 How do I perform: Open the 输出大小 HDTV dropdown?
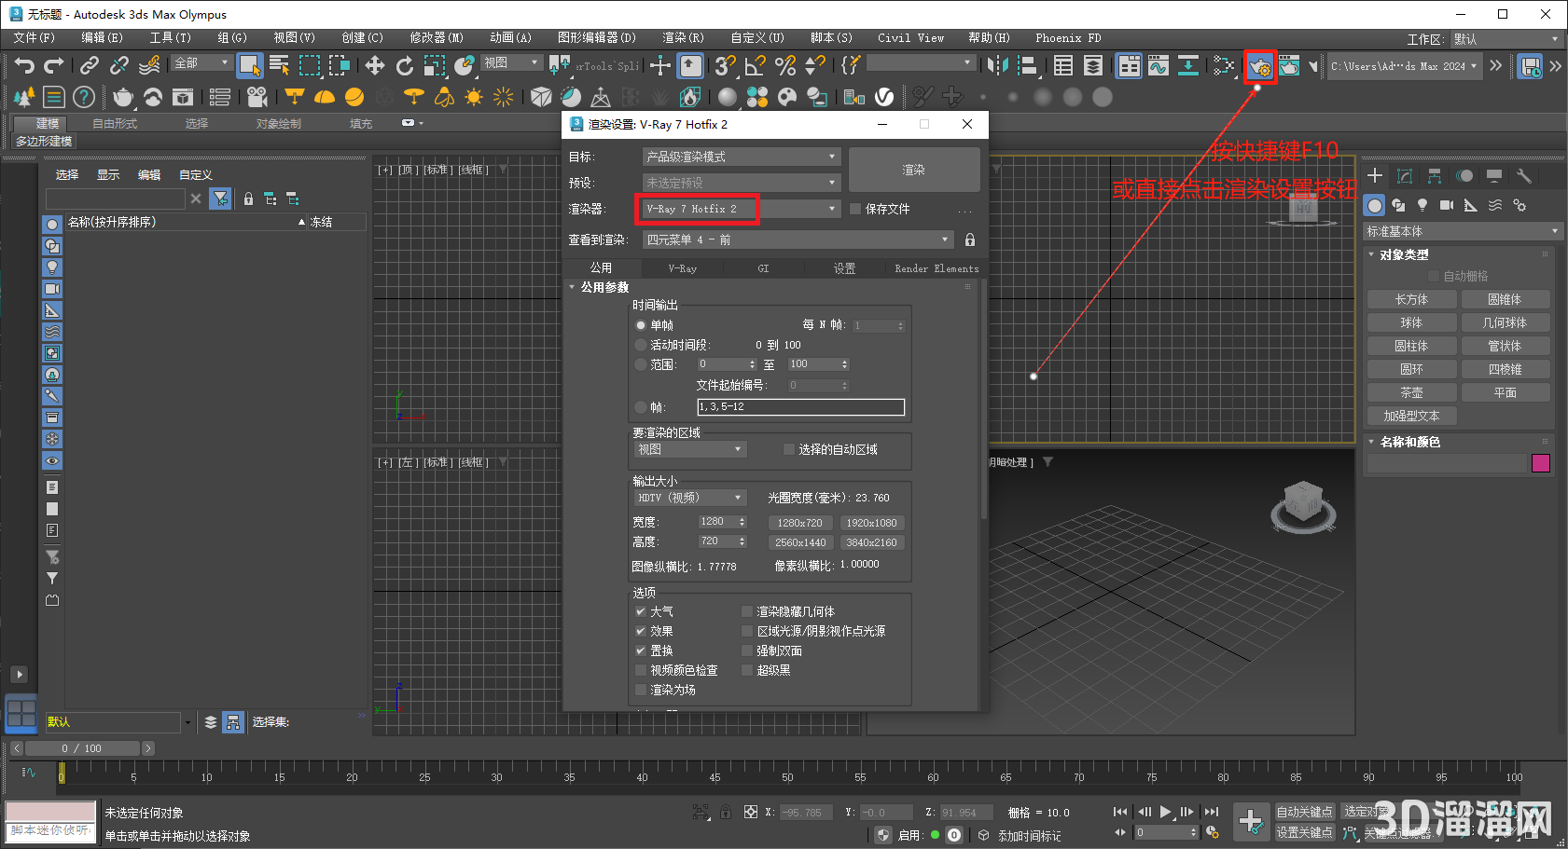coord(688,497)
